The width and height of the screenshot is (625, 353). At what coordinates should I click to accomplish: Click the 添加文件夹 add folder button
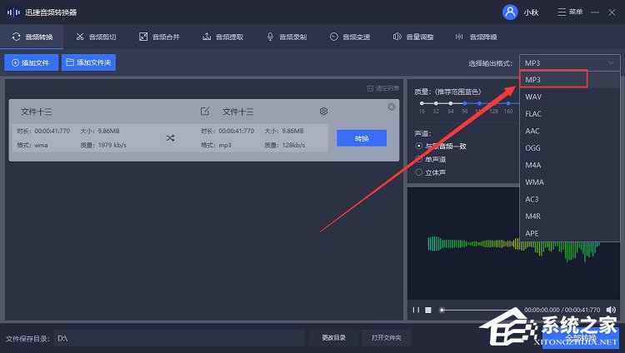tap(88, 62)
